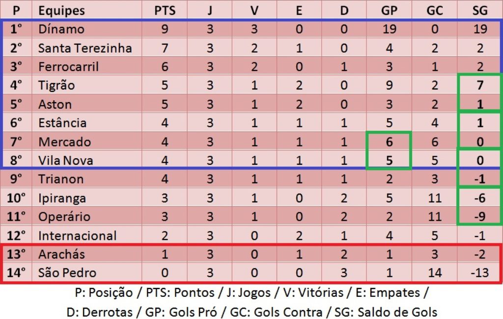Click the 1° position cell

pos(17,29)
